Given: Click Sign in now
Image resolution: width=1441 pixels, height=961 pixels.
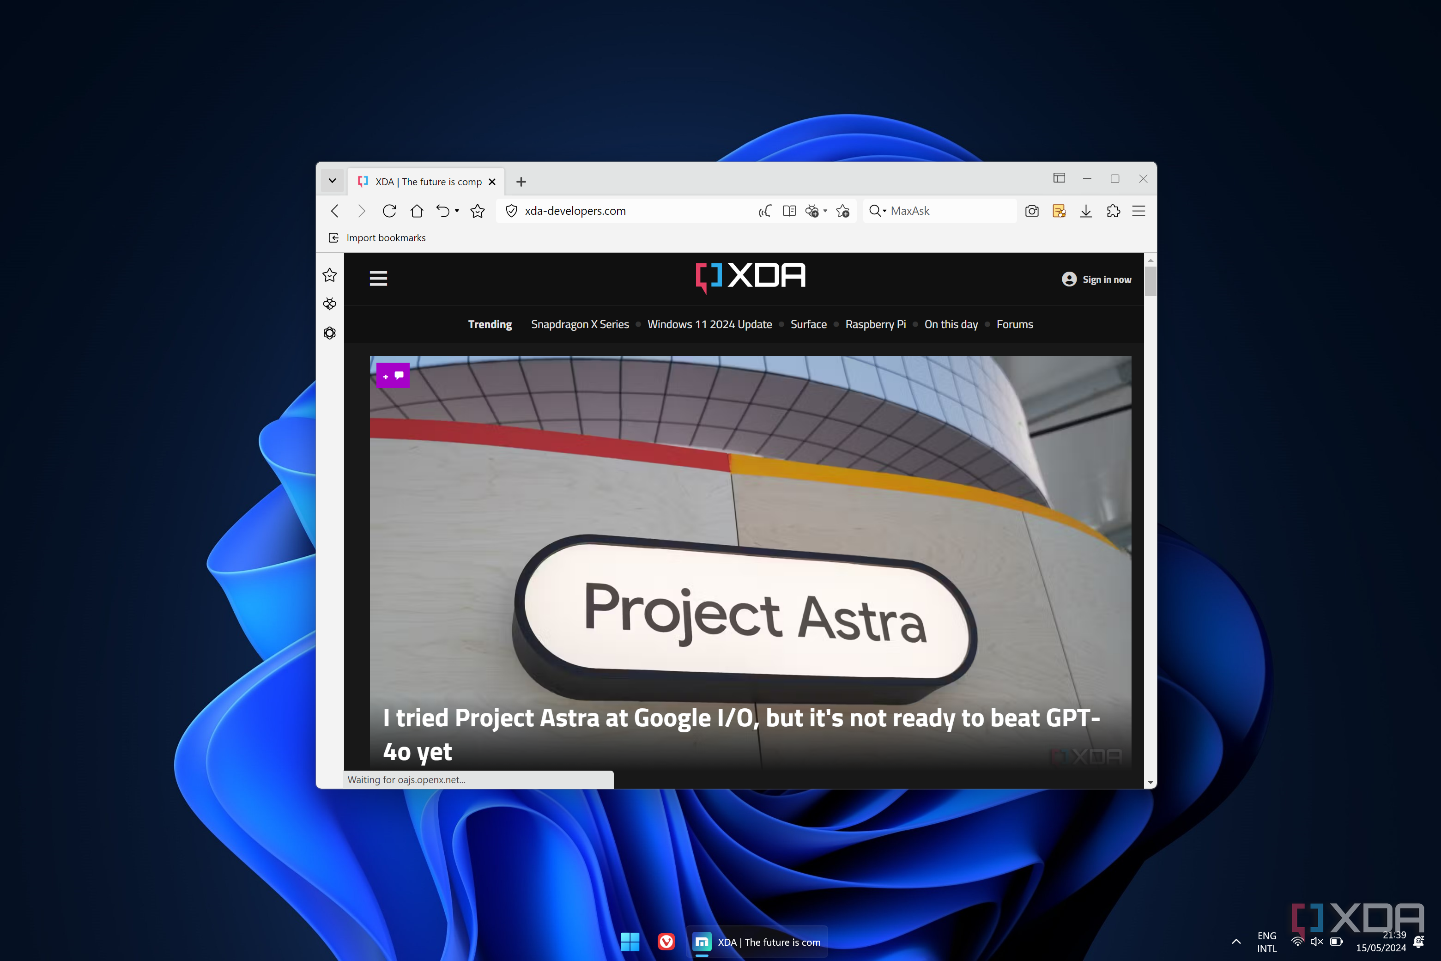Looking at the screenshot, I should (1096, 280).
